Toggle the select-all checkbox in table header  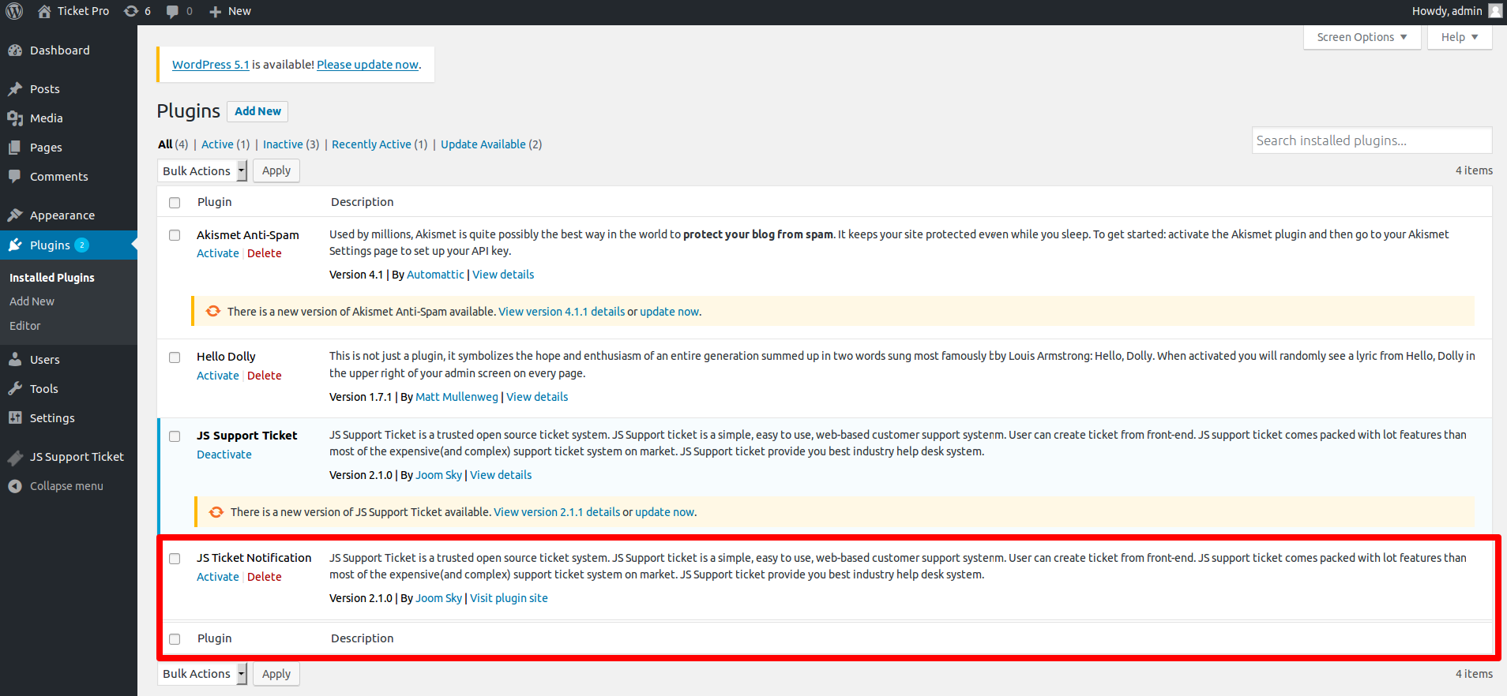[x=175, y=203]
